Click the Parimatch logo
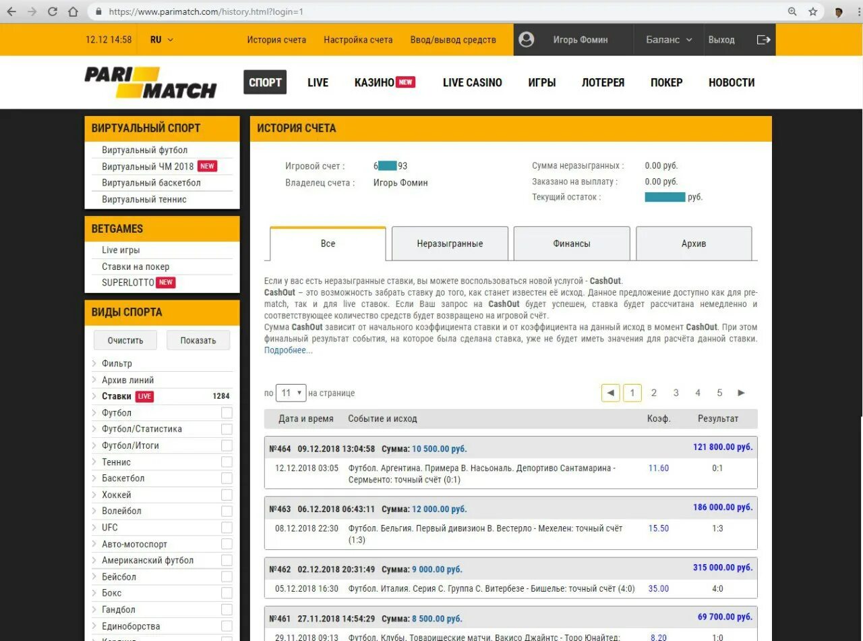This screenshot has height=641, width=863. [150, 82]
